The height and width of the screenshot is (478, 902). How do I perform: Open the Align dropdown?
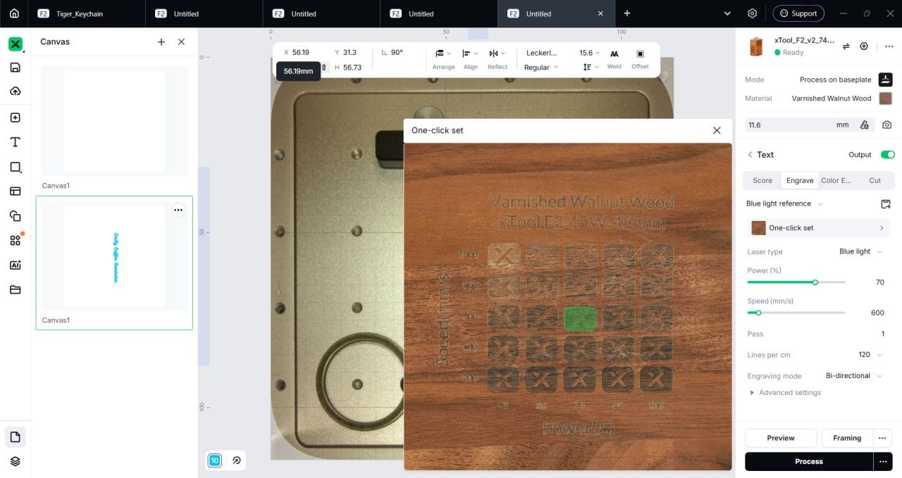[470, 58]
